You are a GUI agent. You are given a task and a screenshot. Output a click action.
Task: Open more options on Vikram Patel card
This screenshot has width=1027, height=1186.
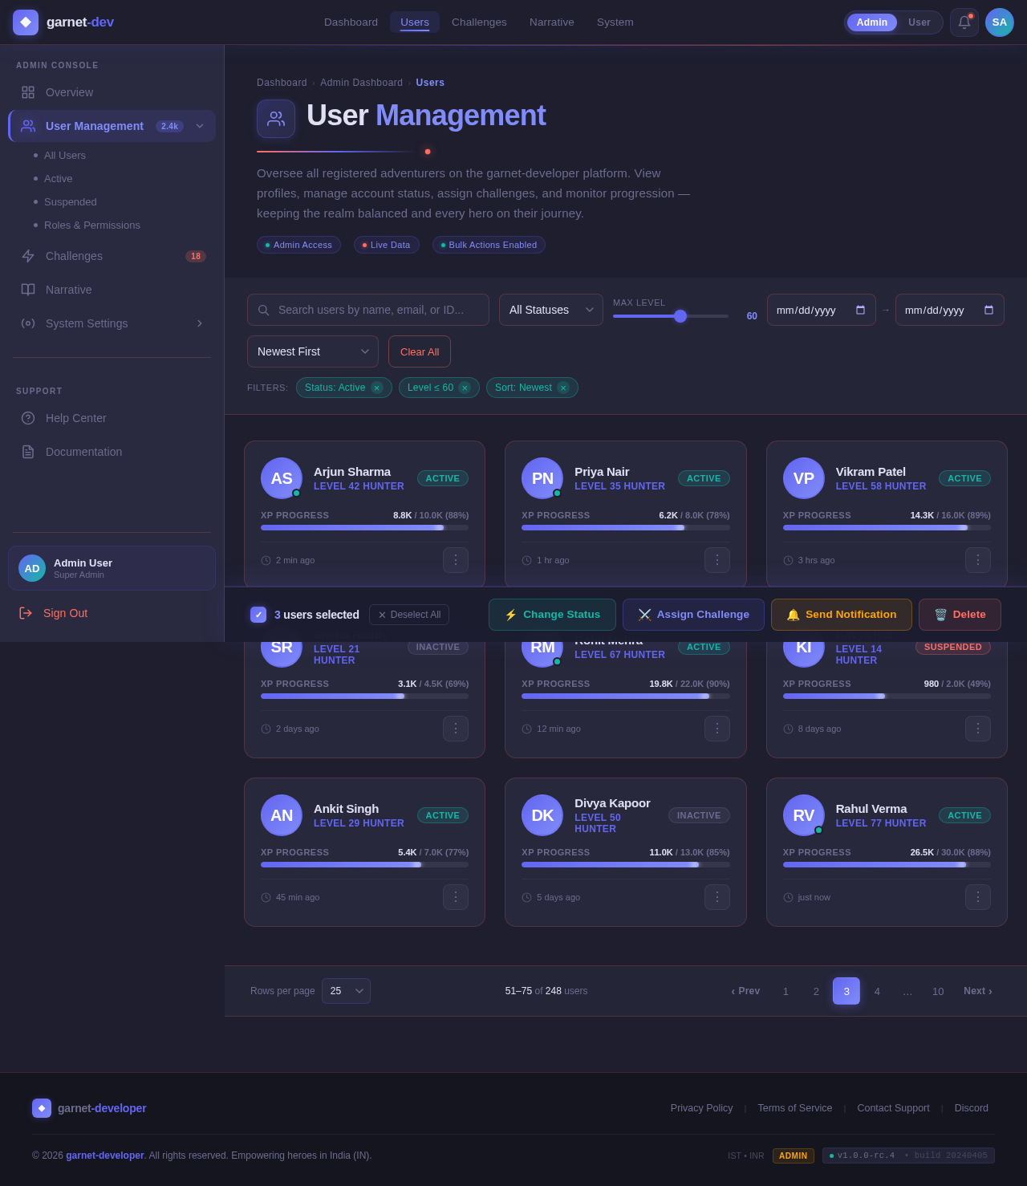tap(978, 560)
